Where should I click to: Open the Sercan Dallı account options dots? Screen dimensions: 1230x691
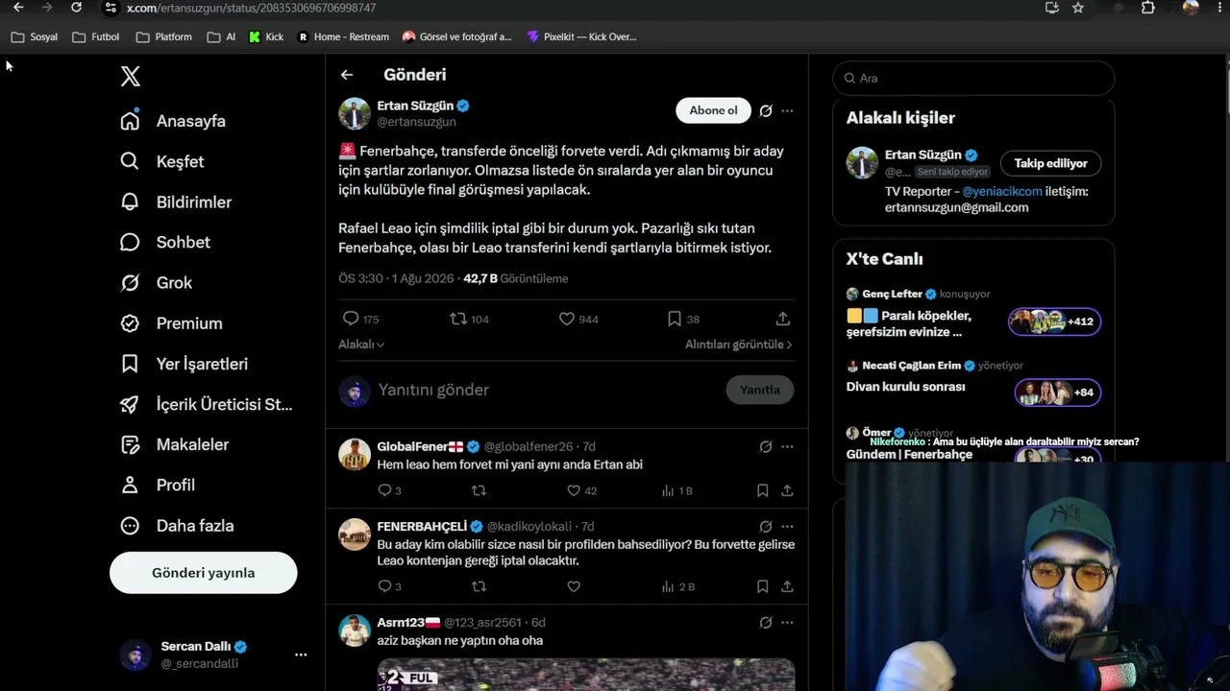tap(301, 655)
